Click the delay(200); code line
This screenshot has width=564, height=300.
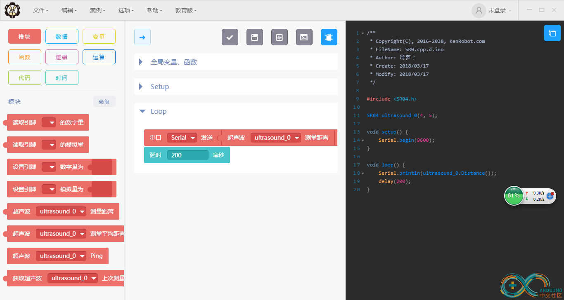[395, 181]
